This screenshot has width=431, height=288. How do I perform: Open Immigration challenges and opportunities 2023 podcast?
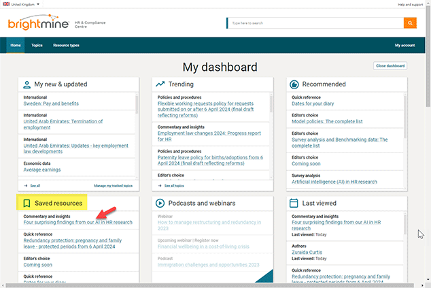click(208, 265)
